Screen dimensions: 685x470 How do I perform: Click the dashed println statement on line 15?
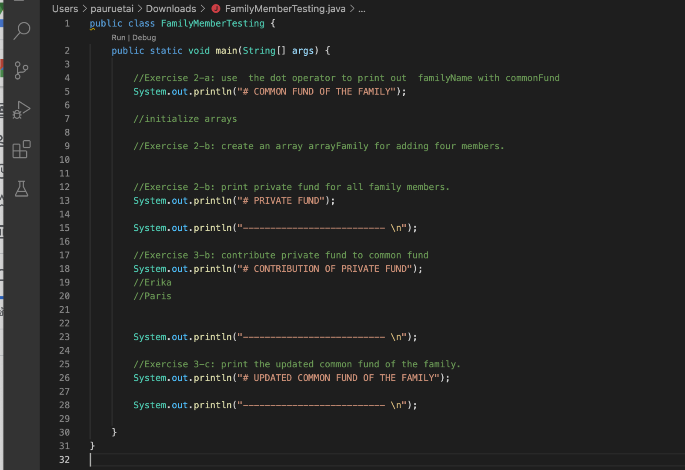pyautogui.click(x=275, y=228)
